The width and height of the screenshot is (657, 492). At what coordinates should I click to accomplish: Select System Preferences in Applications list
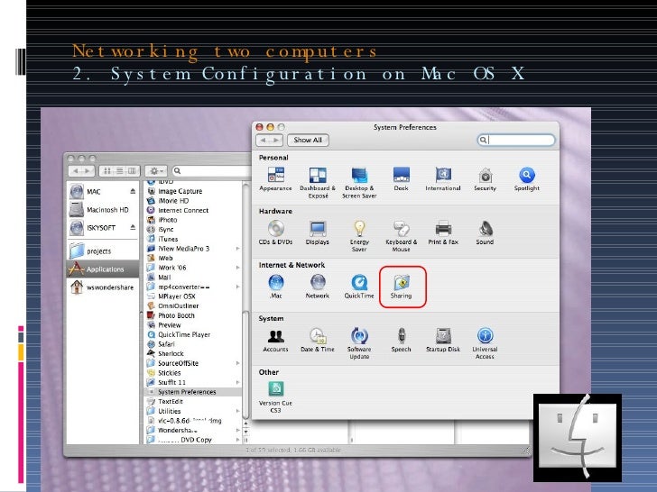click(193, 392)
